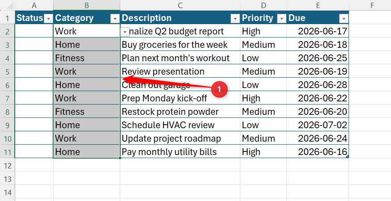The width and height of the screenshot is (391, 201).
Task: Click 'Schedule HVAC review' cell
Action: [x=180, y=125]
